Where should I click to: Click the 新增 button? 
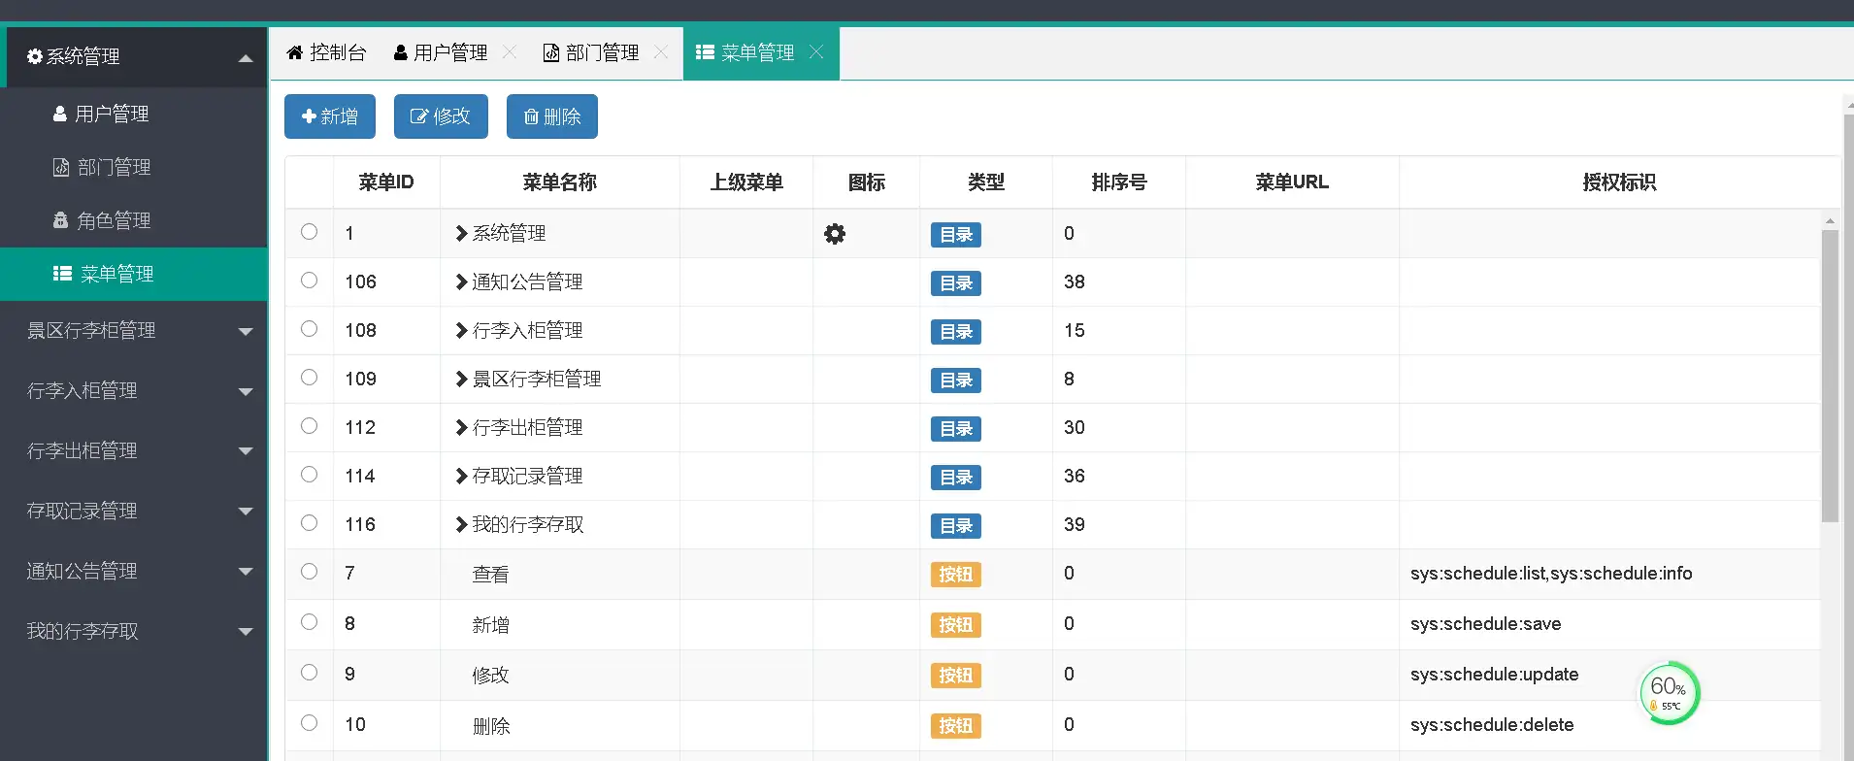330,116
